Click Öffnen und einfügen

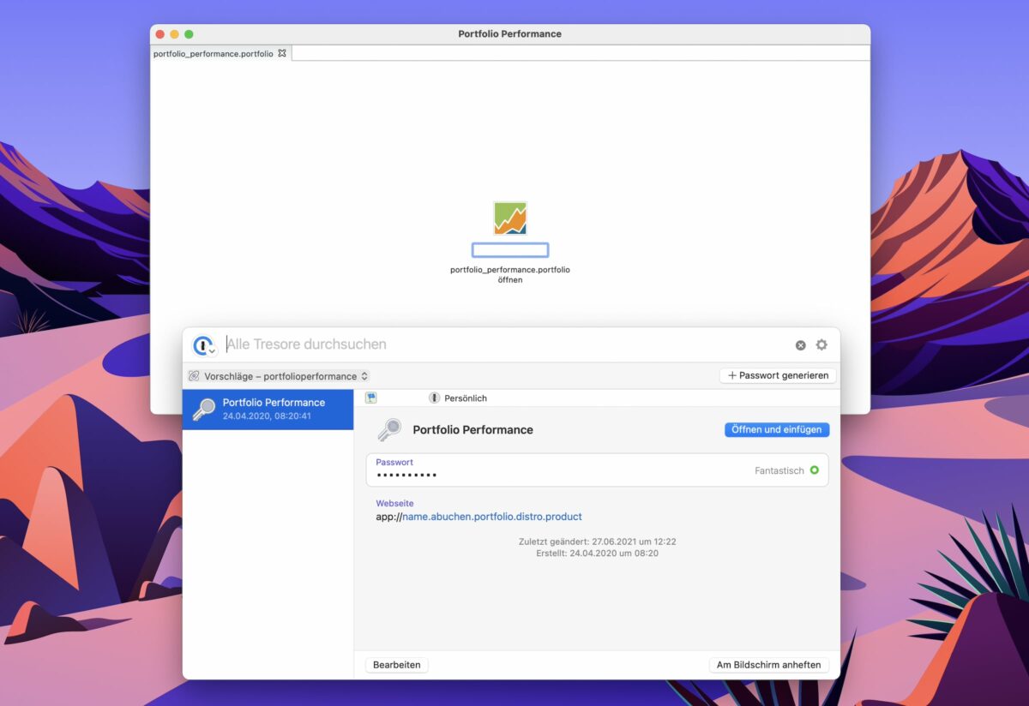[777, 429]
